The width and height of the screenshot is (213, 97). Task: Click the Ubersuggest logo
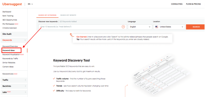[x=12, y=4]
